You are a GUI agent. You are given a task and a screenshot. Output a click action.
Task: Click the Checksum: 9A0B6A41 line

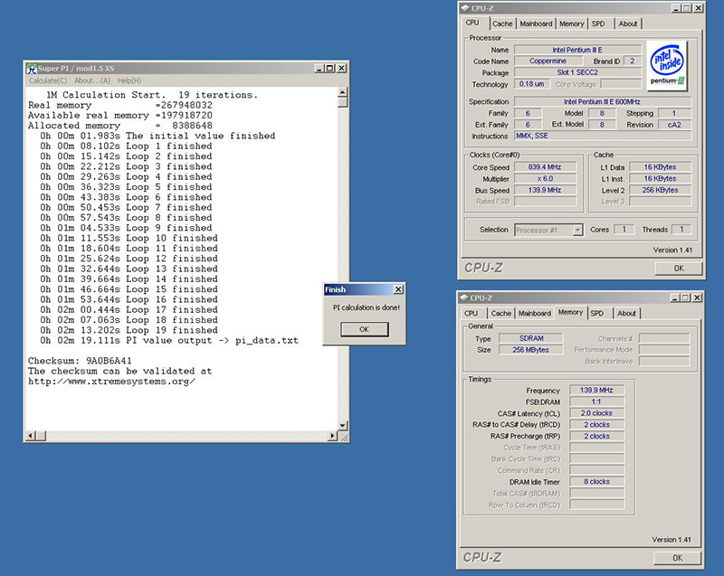click(x=80, y=361)
